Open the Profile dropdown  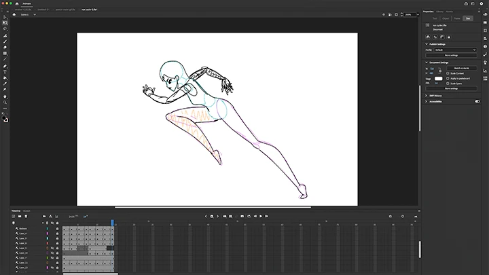455,50
